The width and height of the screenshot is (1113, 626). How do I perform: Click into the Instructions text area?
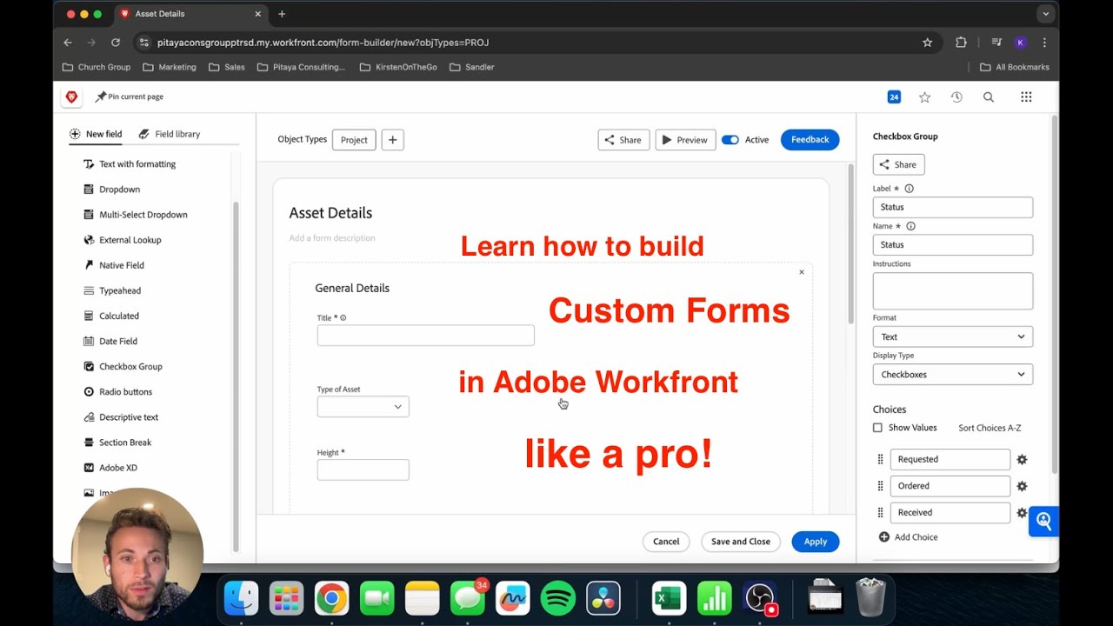953,291
